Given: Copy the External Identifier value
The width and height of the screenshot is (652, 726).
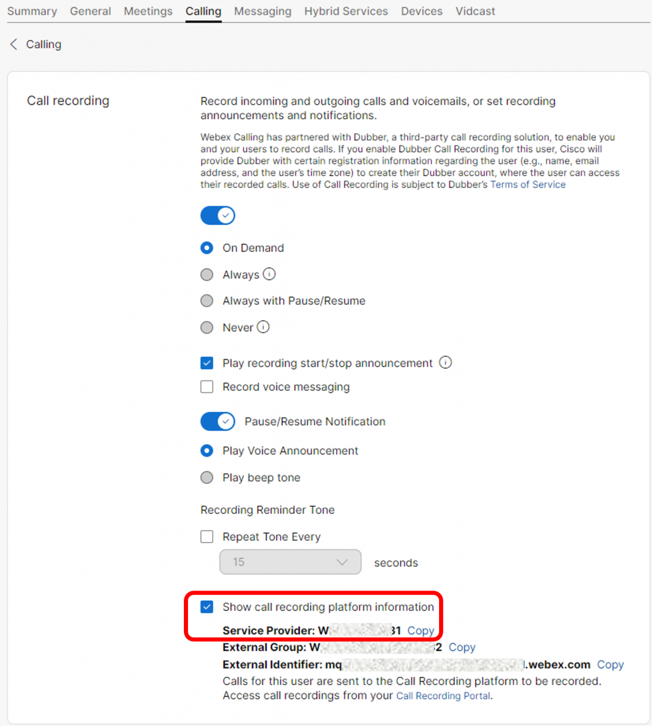Looking at the screenshot, I should pos(610,665).
